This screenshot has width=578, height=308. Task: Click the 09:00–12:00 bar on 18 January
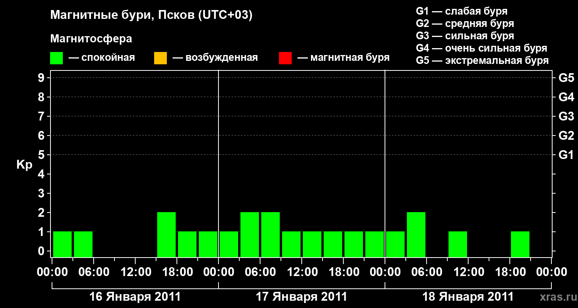click(x=458, y=244)
